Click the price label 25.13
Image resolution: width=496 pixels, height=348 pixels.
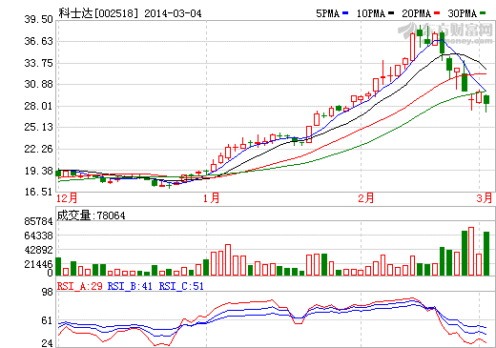click(38, 127)
